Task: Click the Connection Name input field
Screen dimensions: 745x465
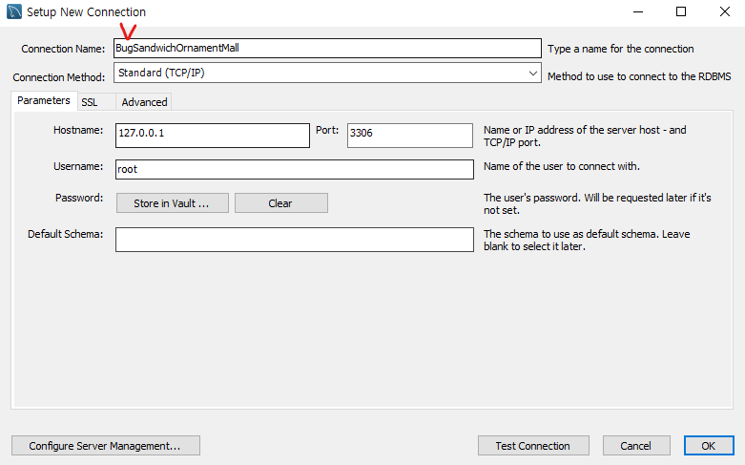Action: click(327, 48)
